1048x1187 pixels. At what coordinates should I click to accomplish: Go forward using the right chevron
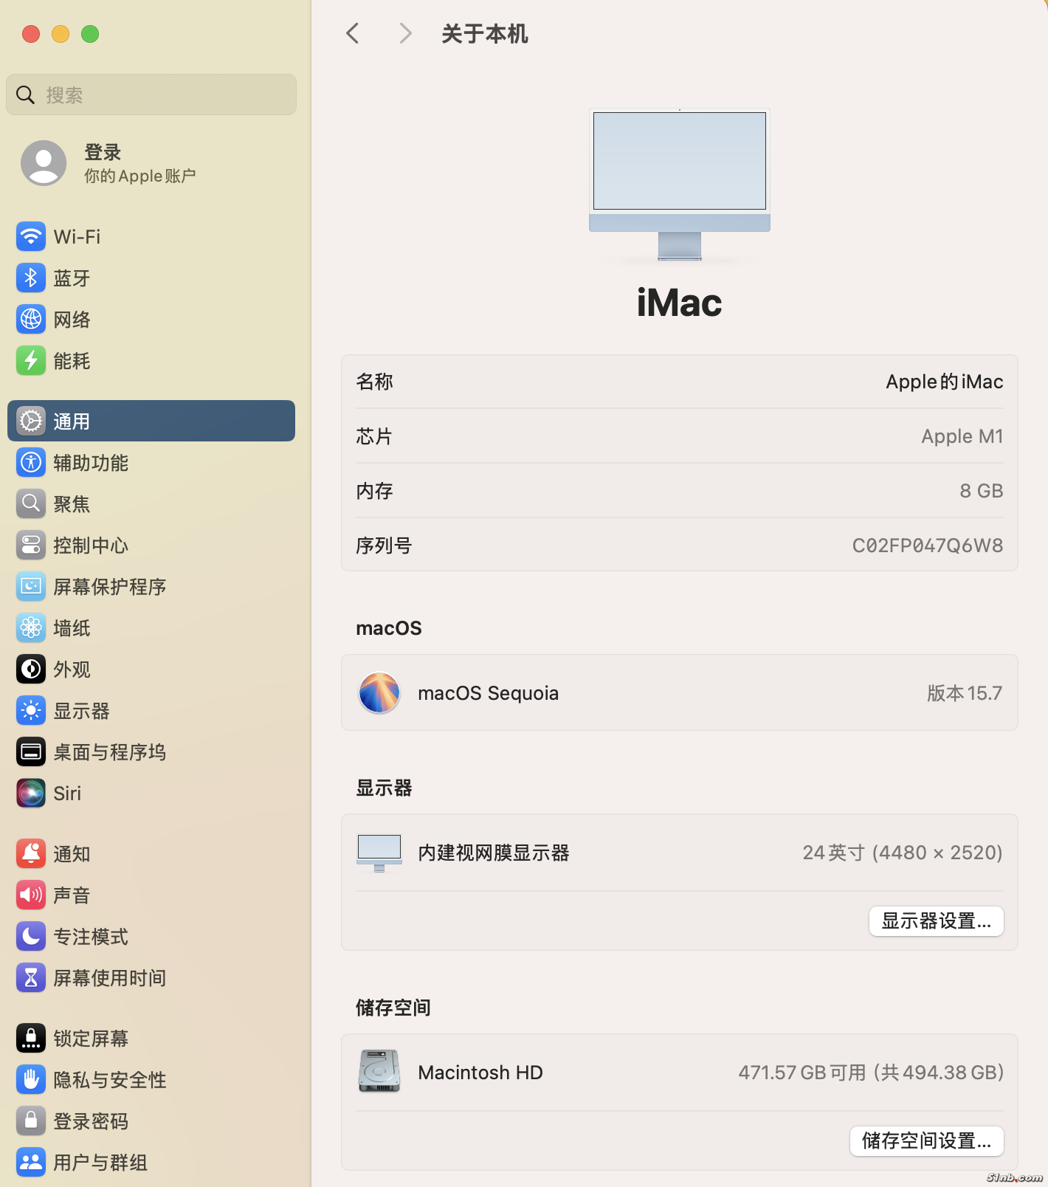(x=405, y=33)
